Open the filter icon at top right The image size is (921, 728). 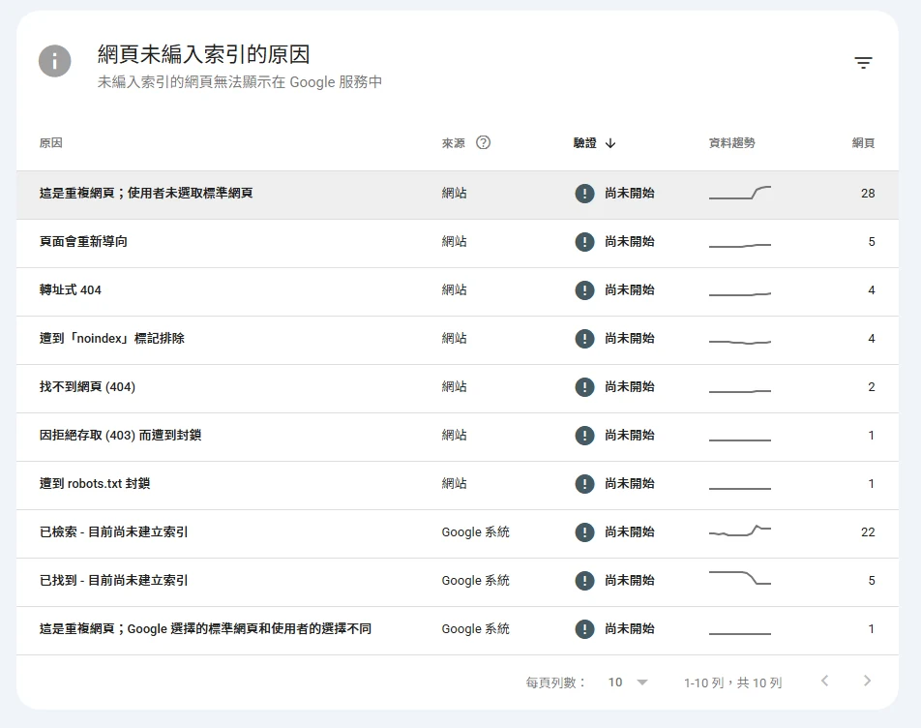[863, 62]
